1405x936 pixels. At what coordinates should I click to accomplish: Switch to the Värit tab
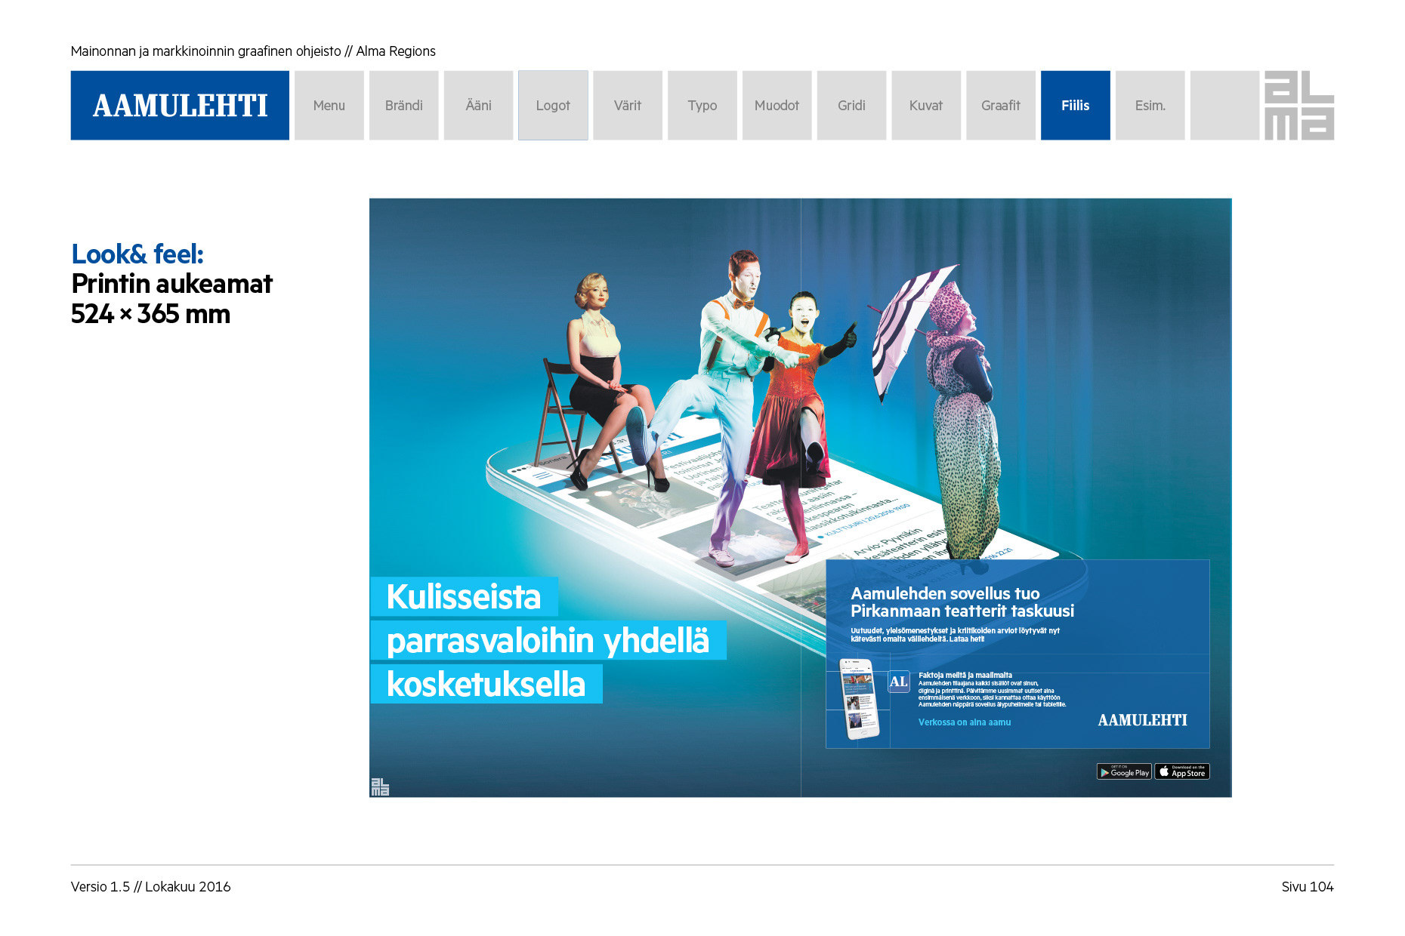[628, 106]
